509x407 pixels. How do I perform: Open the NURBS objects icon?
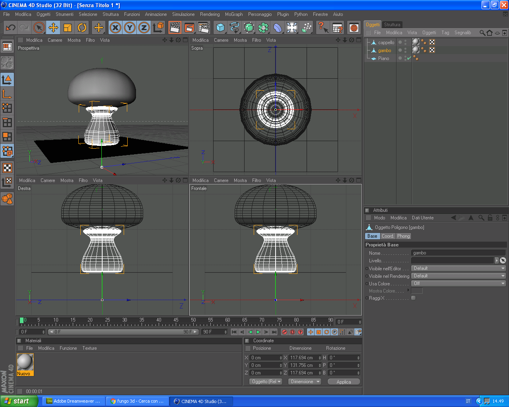pyautogui.click(x=249, y=27)
